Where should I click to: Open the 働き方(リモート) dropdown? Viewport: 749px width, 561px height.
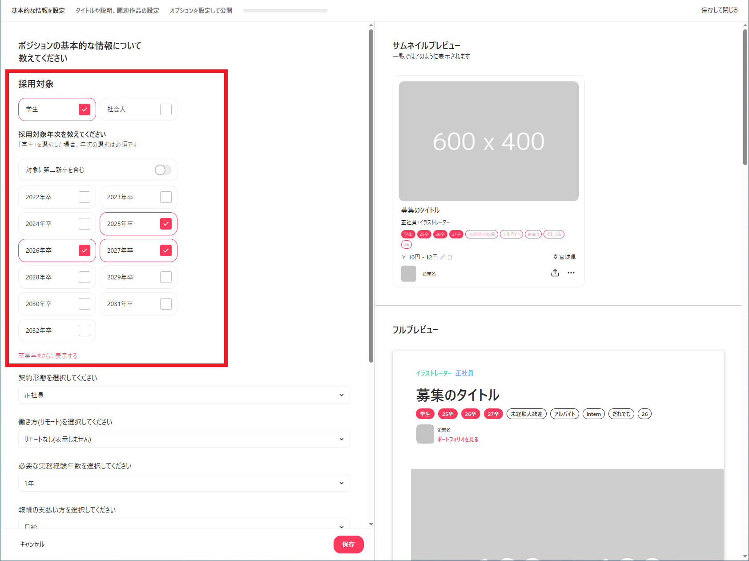184,439
